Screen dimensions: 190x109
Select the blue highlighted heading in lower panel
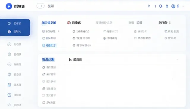(x=48, y=60)
